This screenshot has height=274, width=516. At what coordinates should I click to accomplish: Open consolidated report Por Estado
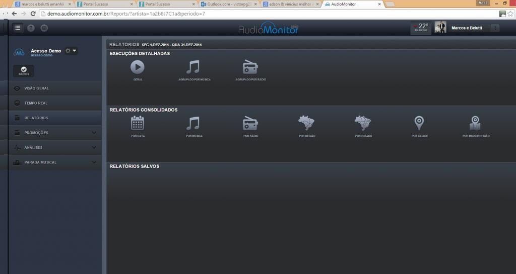362,123
